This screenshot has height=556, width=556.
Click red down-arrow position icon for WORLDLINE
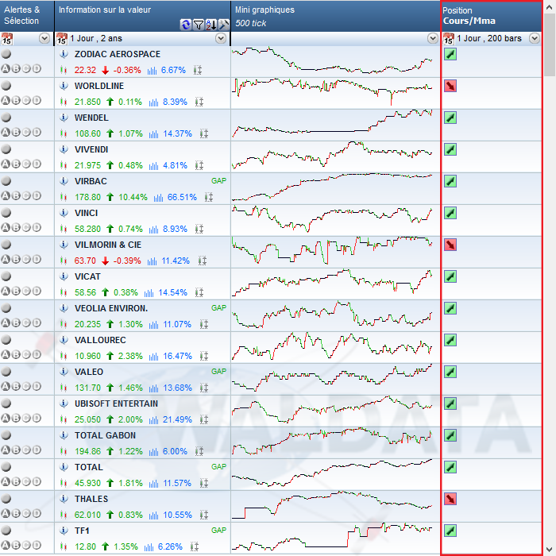coord(450,86)
